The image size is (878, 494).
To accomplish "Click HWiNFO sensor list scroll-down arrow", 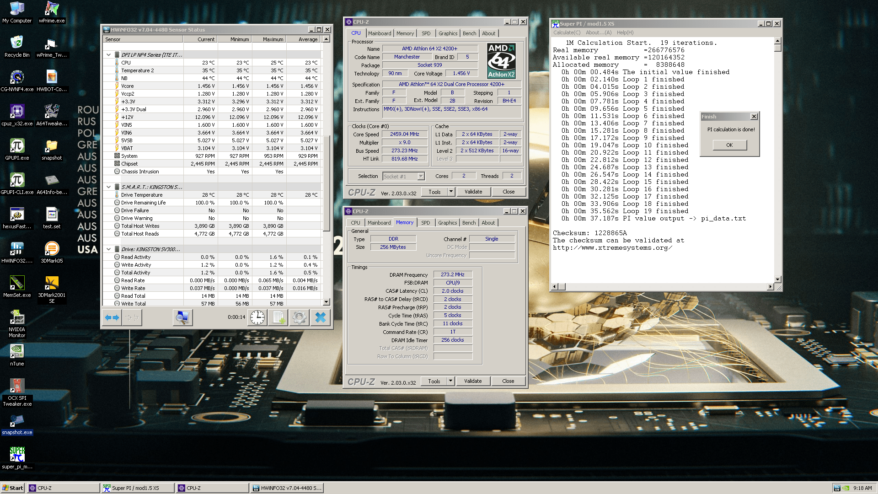I will (x=327, y=302).
